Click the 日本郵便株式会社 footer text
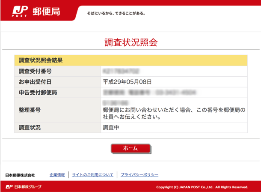The height and width of the screenshot is (192, 261). click(x=20, y=175)
